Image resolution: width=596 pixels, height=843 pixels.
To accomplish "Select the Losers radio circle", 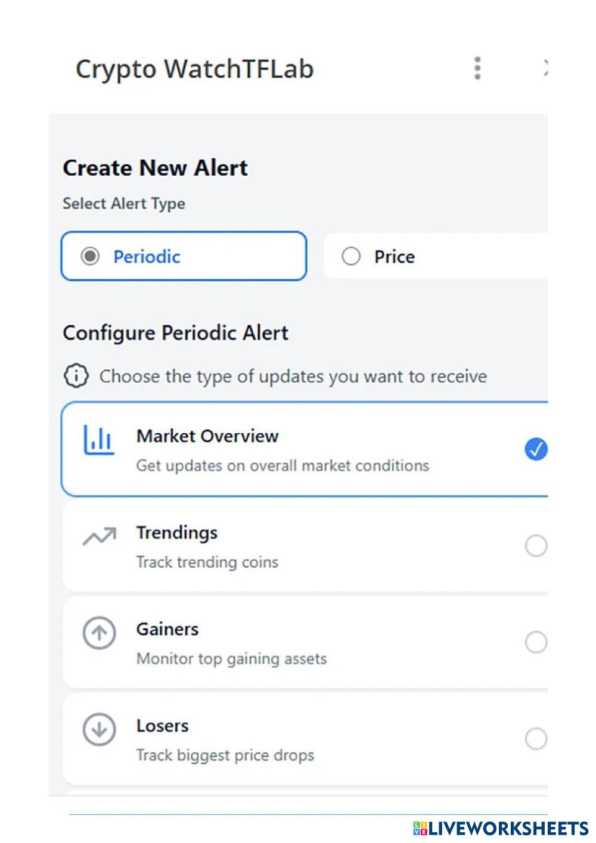I will coord(536,739).
